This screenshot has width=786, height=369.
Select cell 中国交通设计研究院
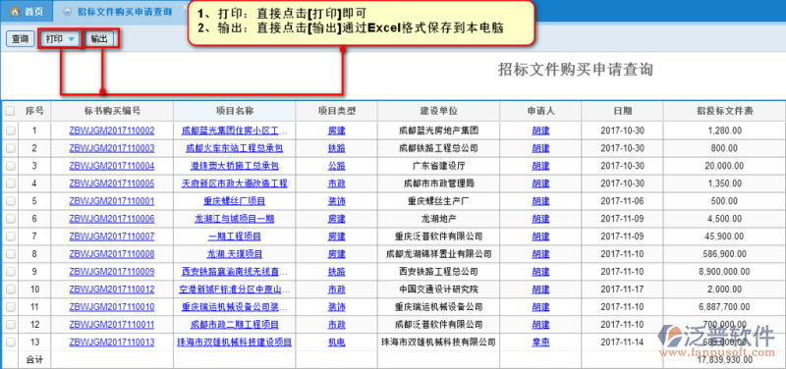438,290
